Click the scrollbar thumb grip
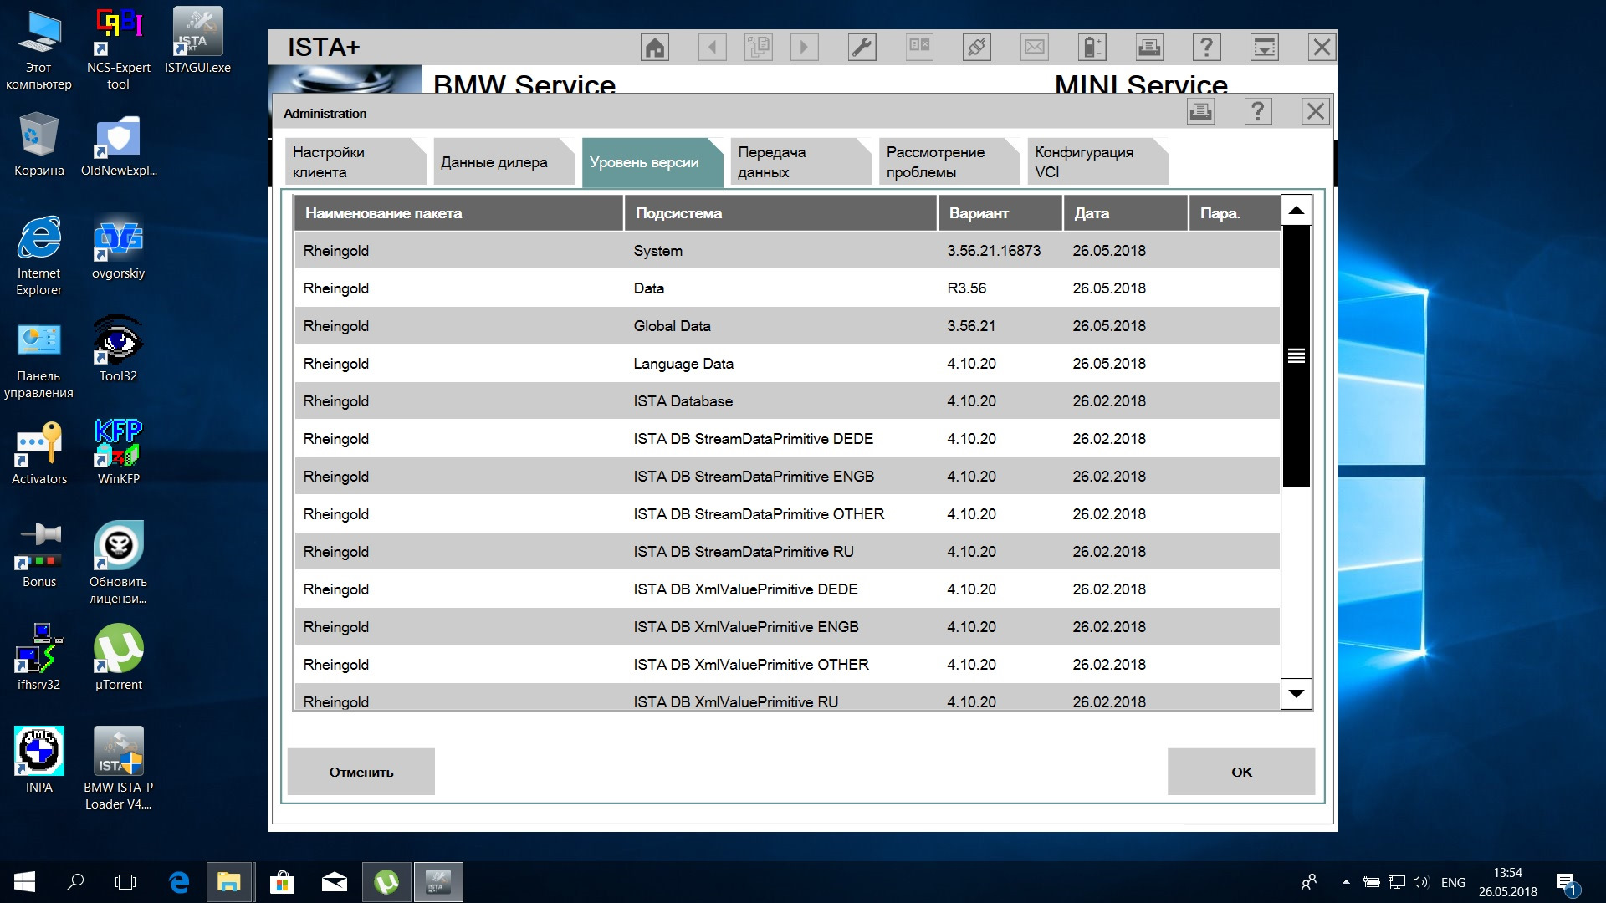This screenshot has height=903, width=1606. click(x=1296, y=356)
